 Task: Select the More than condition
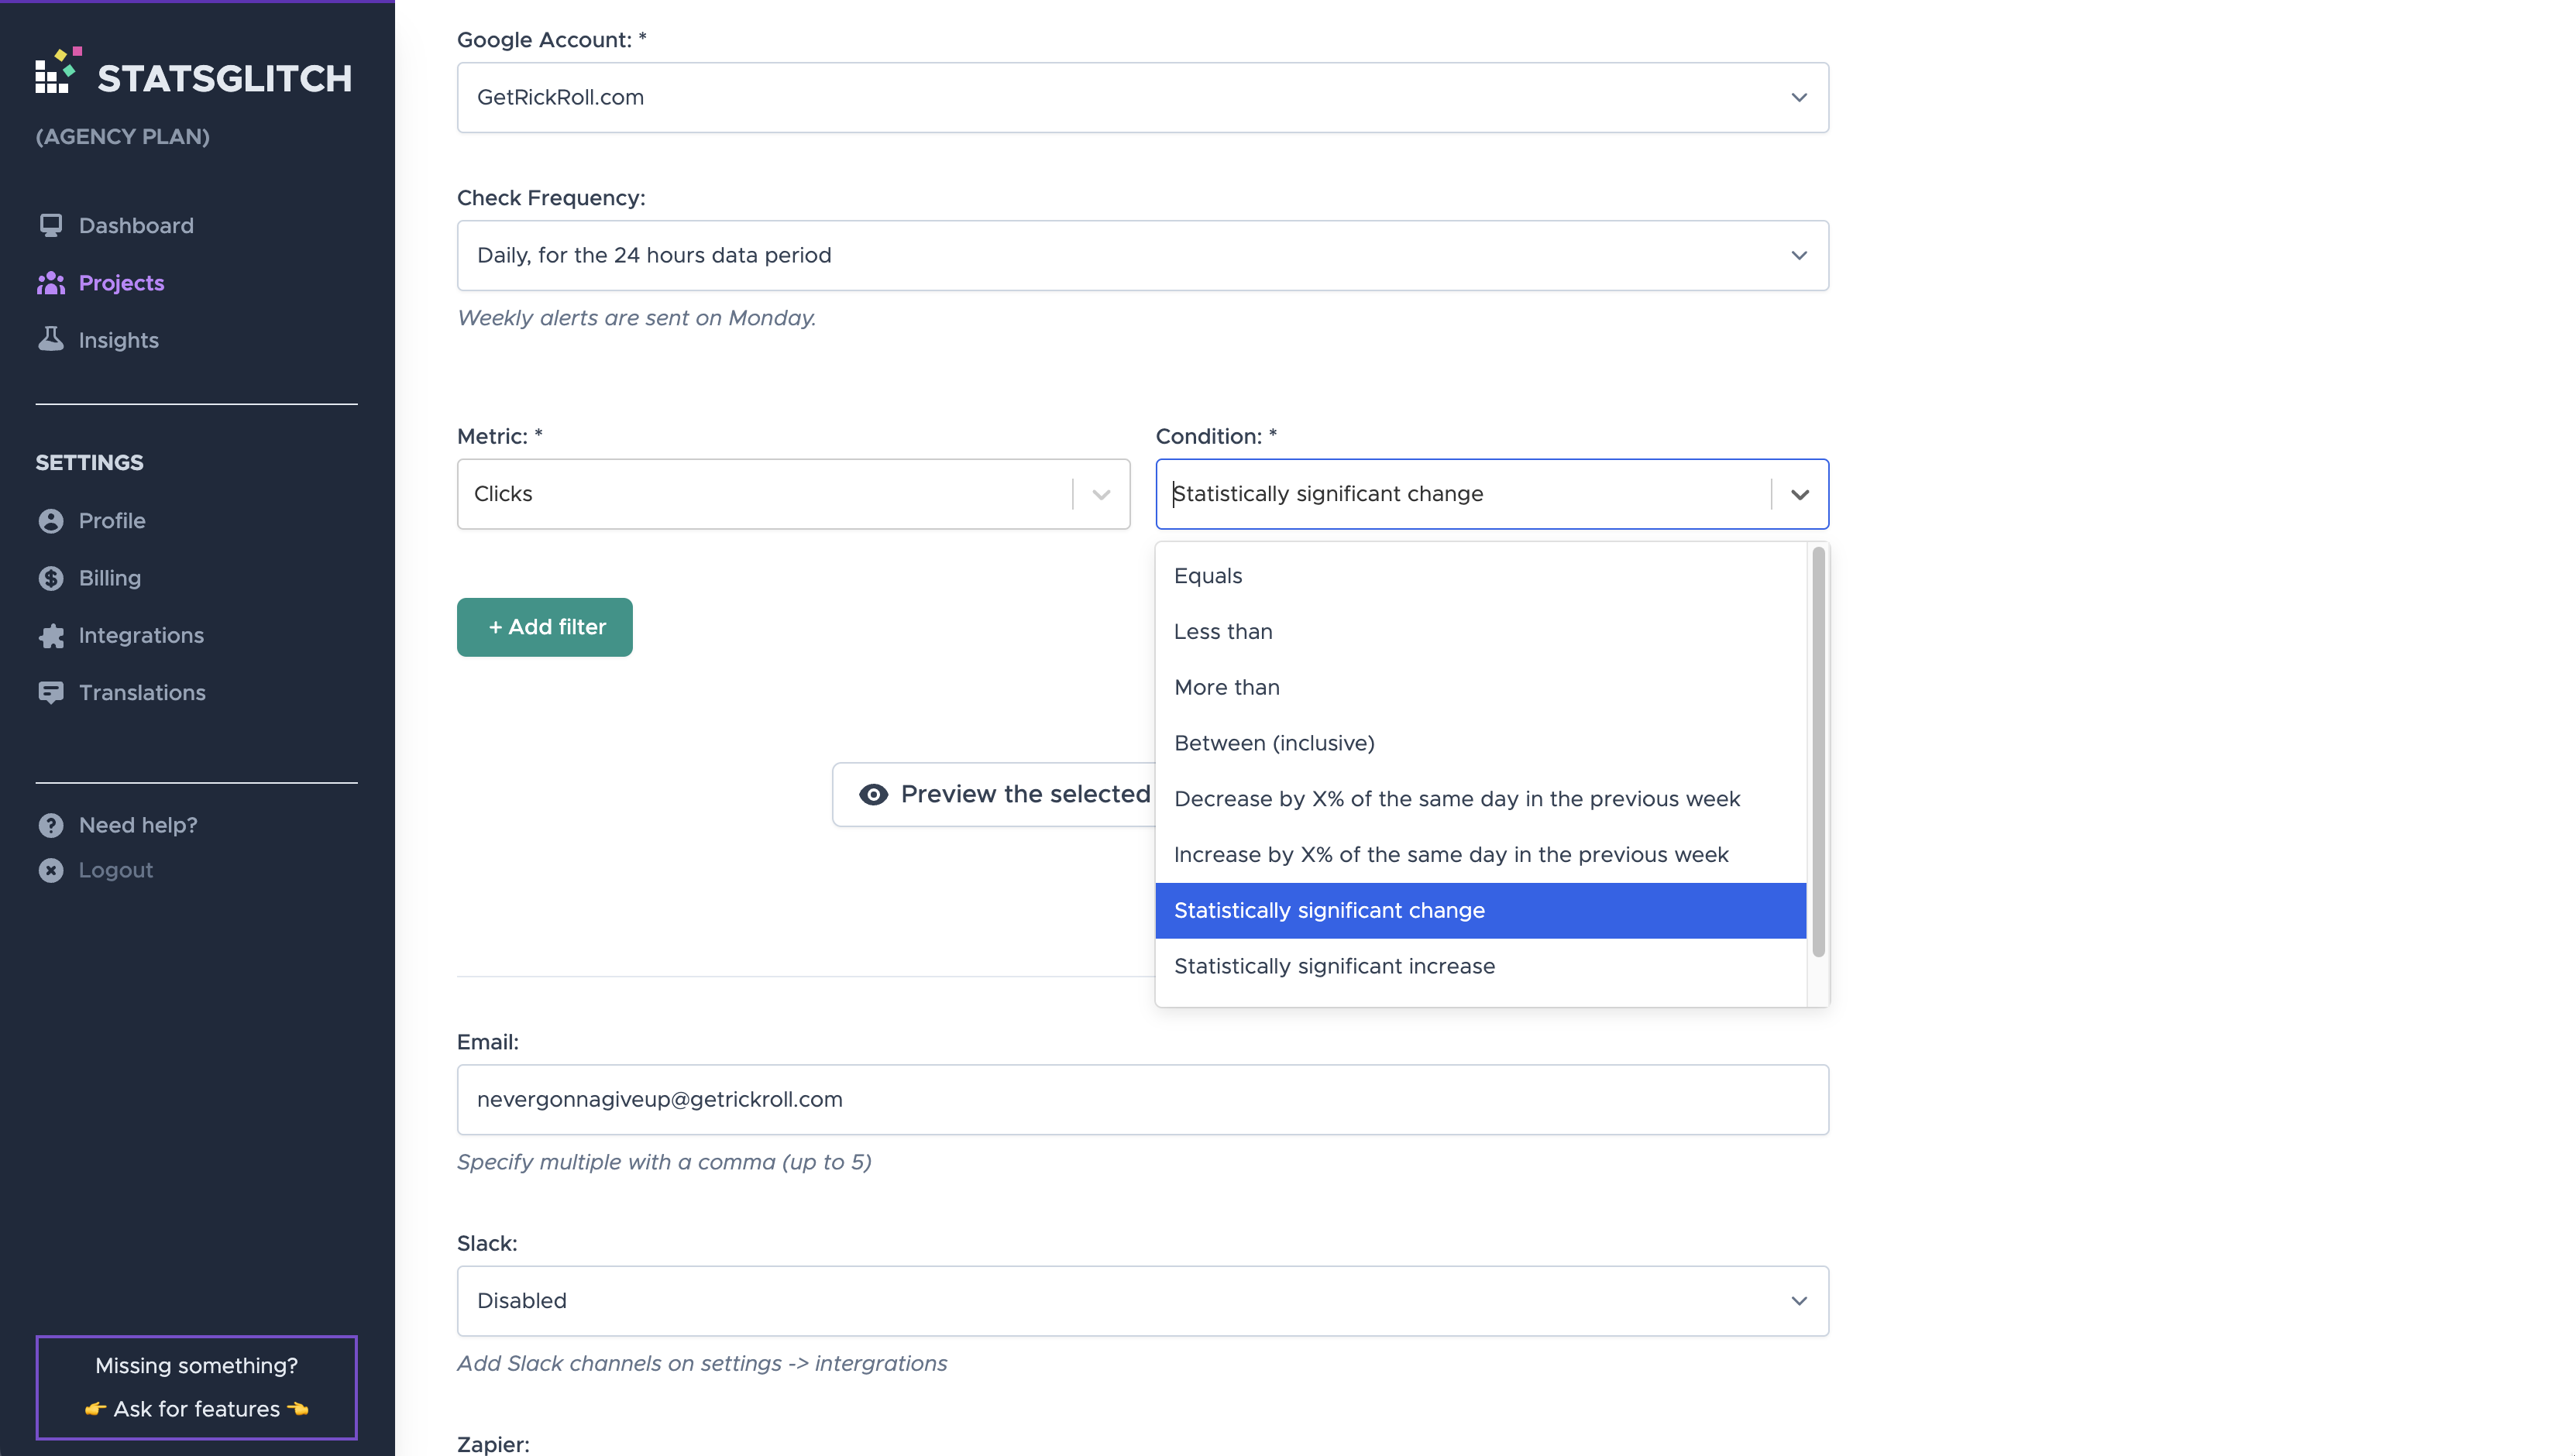tap(1480, 688)
